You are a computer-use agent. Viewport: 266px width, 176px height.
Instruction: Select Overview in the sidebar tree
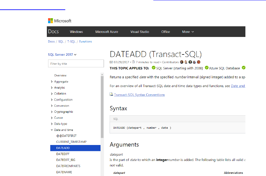(x=60, y=75)
